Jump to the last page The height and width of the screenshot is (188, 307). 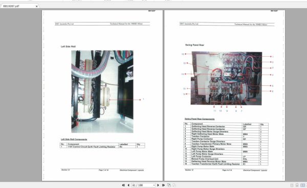pos(163,185)
